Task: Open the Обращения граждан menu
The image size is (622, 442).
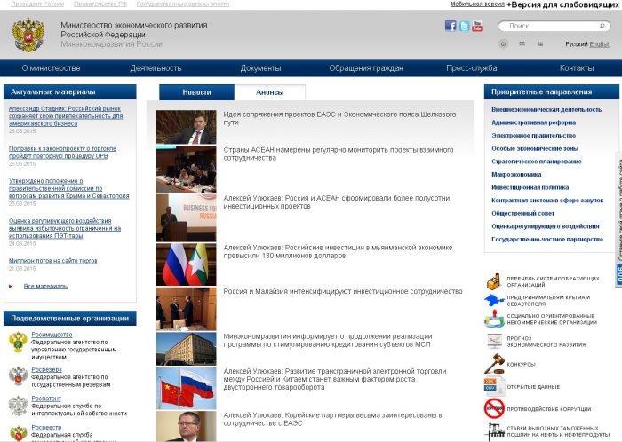Action: pyautogui.click(x=366, y=68)
